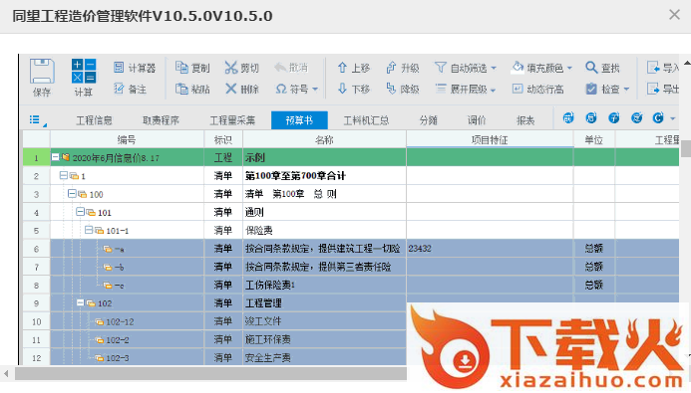This screenshot has width=691, height=393.
Task: Click the Paste (粘贴) button
Action: (x=192, y=90)
